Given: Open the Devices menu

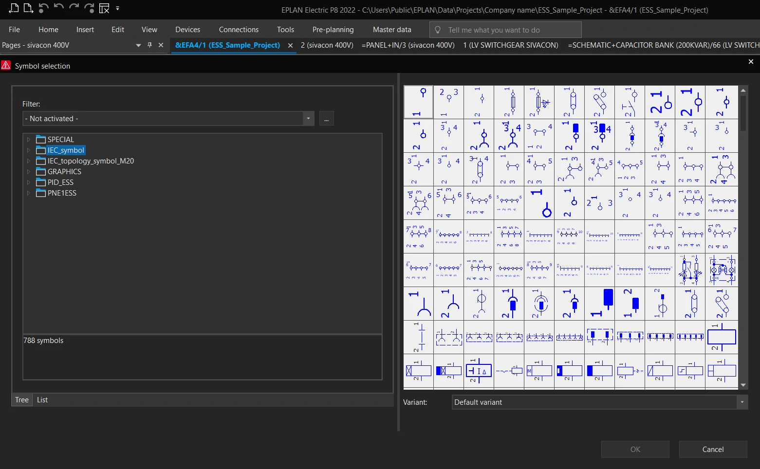Looking at the screenshot, I should coord(187,30).
